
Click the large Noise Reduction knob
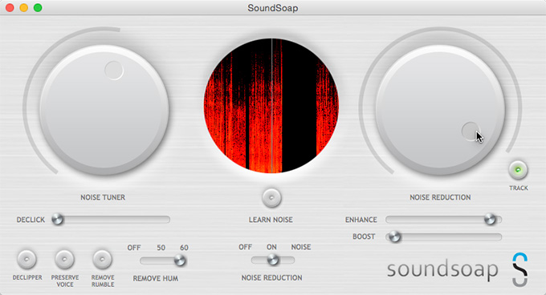[x=440, y=110]
